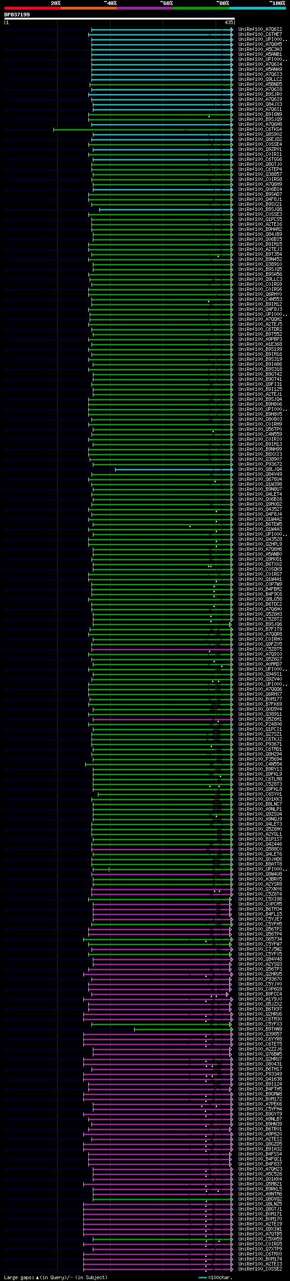Click the UniRef100_Q38857 label
The image size is (290, 1281).
pos(260,174)
